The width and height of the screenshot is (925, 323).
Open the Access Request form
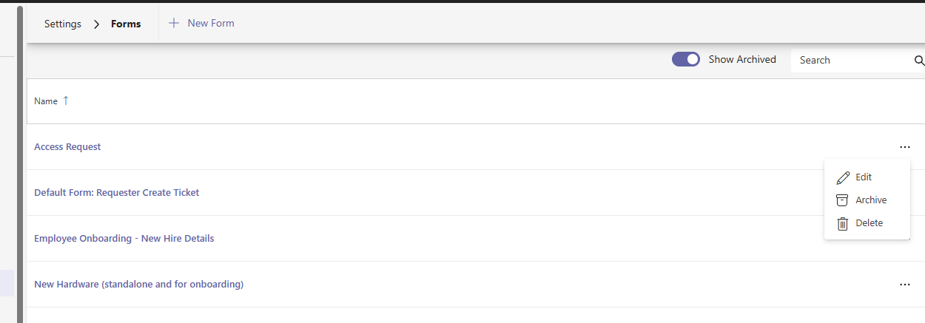tap(67, 147)
